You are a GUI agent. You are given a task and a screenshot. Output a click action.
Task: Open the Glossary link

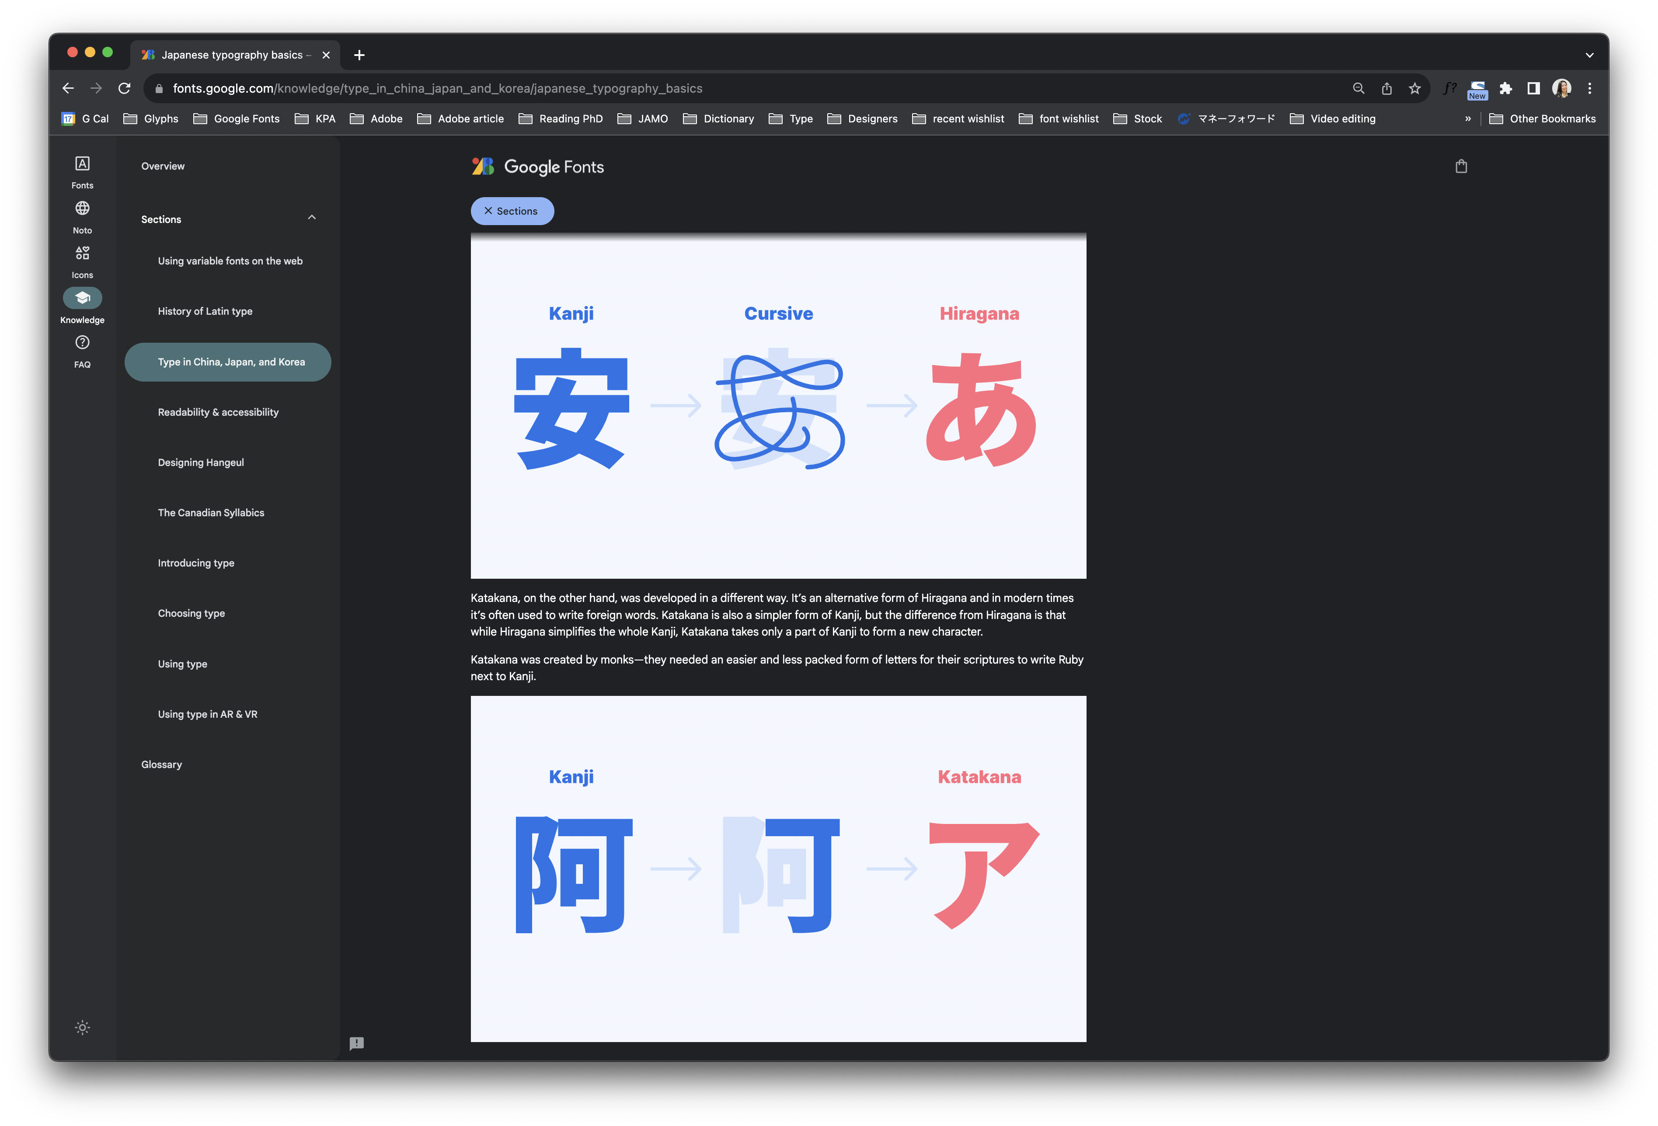162,765
